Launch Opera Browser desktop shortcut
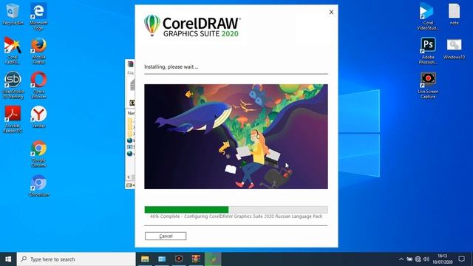Image resolution: width=473 pixels, height=266 pixels. point(38,85)
